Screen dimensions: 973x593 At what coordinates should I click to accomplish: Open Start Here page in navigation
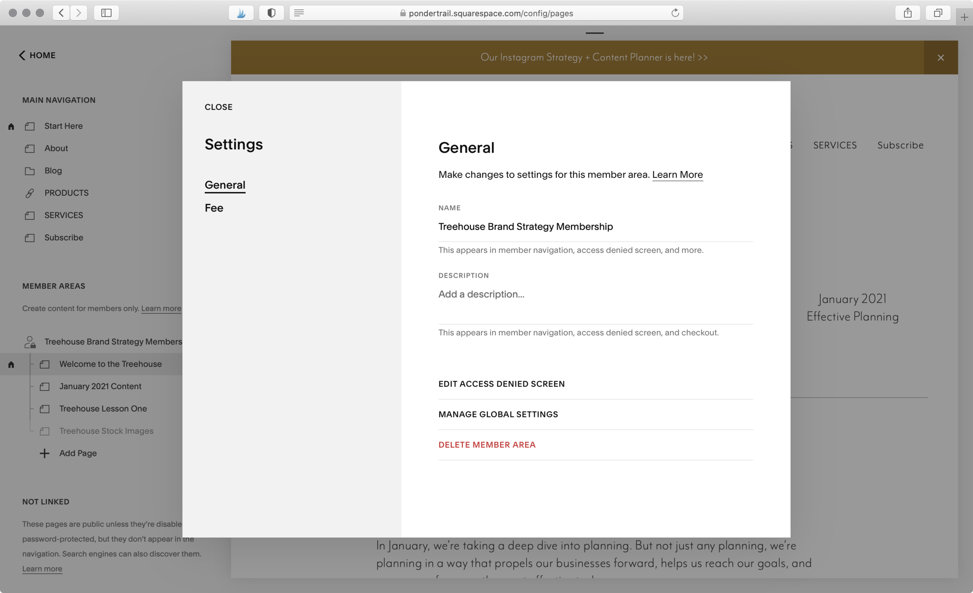tap(63, 126)
